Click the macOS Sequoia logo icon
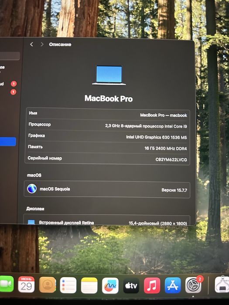 click(32, 189)
